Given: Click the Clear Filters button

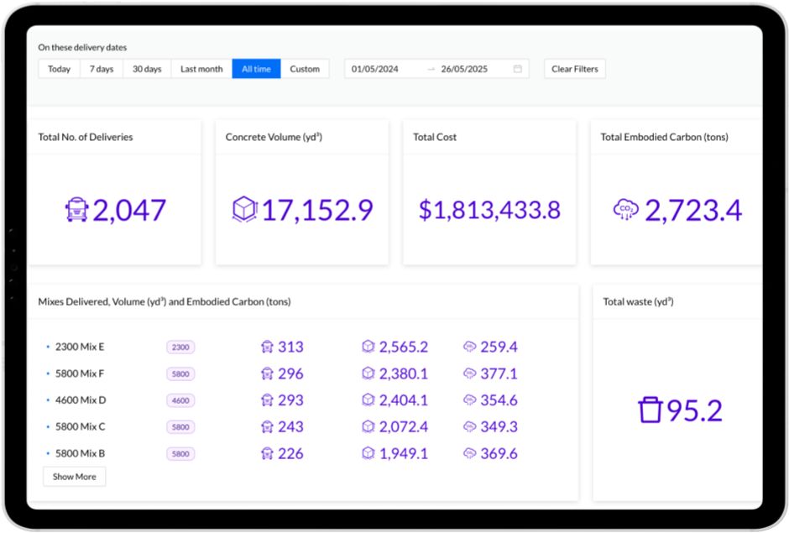Looking at the screenshot, I should pos(575,69).
